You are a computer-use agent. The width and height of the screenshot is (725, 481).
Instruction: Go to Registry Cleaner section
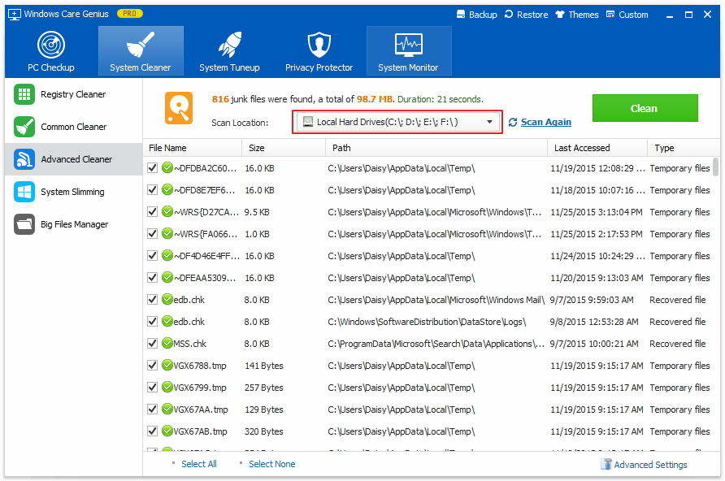pyautogui.click(x=73, y=94)
